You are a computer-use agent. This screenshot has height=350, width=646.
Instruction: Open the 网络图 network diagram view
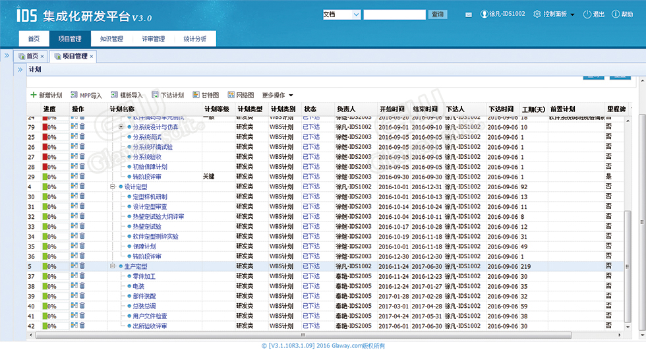click(241, 95)
